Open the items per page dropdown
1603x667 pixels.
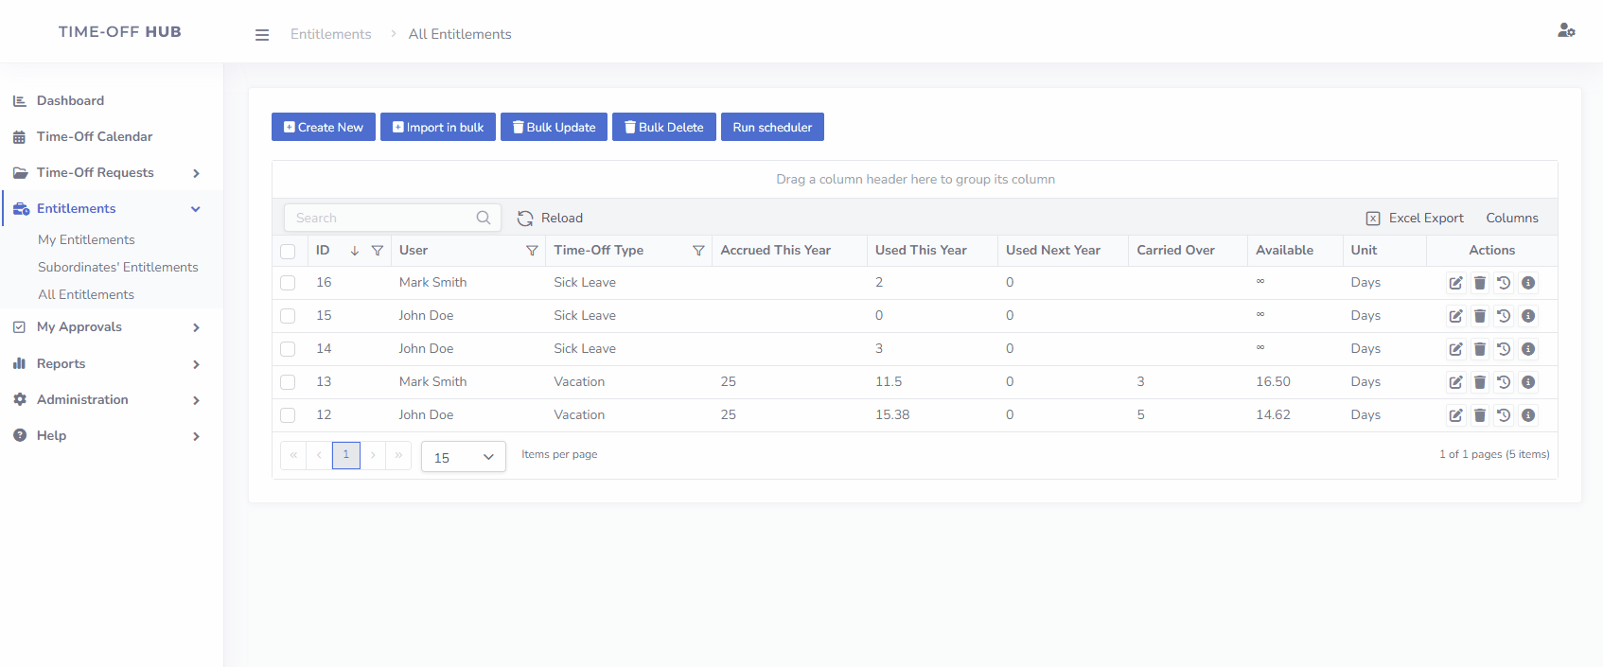pyautogui.click(x=463, y=457)
